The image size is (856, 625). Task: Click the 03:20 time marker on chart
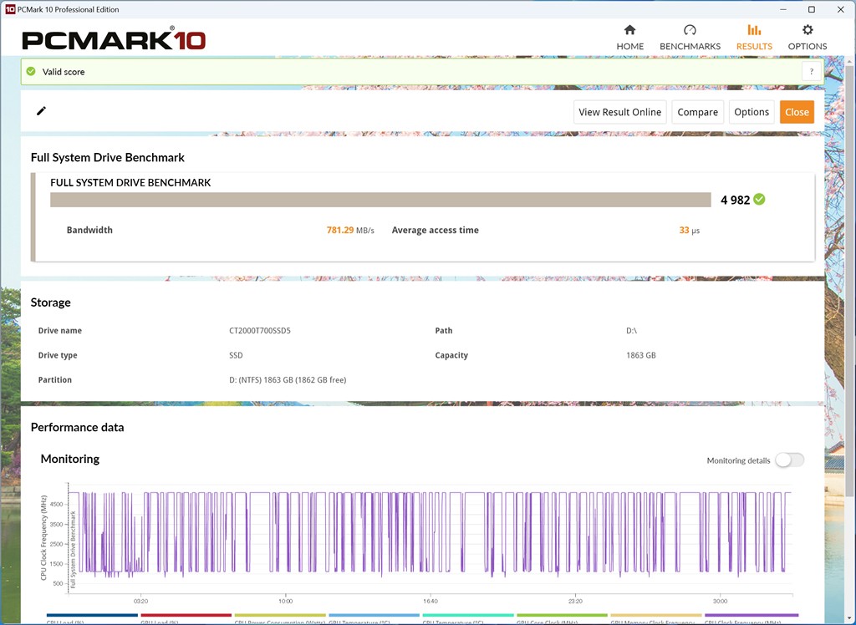pos(140,601)
